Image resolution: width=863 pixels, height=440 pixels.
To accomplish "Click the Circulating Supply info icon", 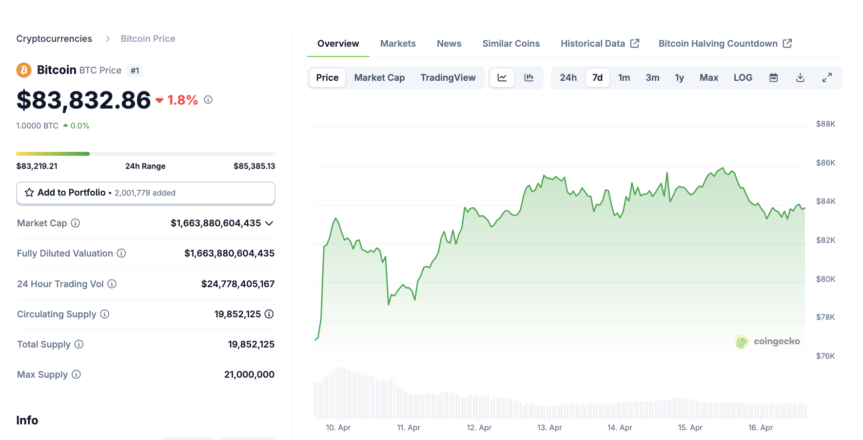I will pos(104,314).
